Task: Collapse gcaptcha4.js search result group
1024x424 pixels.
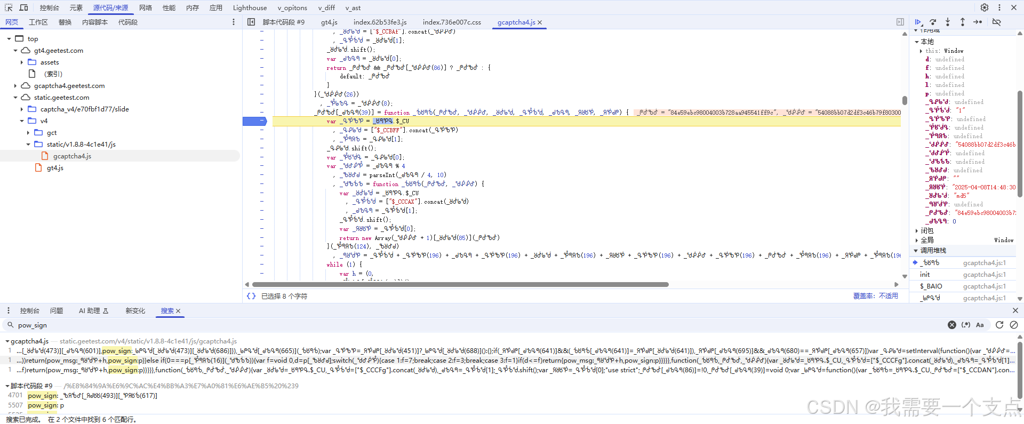Action: 7,341
